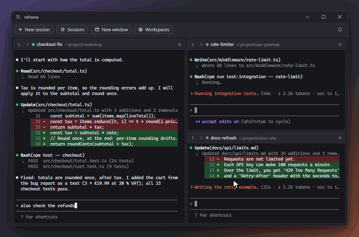Click the orange status dot beside docs-refresh
Image resolution: width=359 pixels, height=237 pixels.
click(207, 138)
